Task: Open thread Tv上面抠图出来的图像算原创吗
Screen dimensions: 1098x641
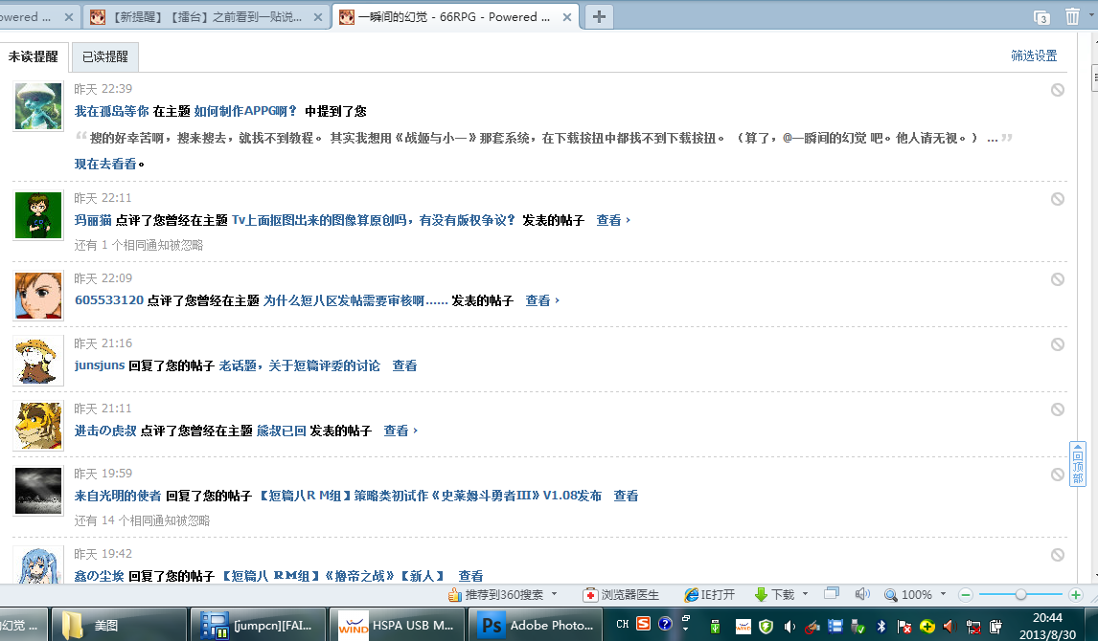Action: coord(374,220)
